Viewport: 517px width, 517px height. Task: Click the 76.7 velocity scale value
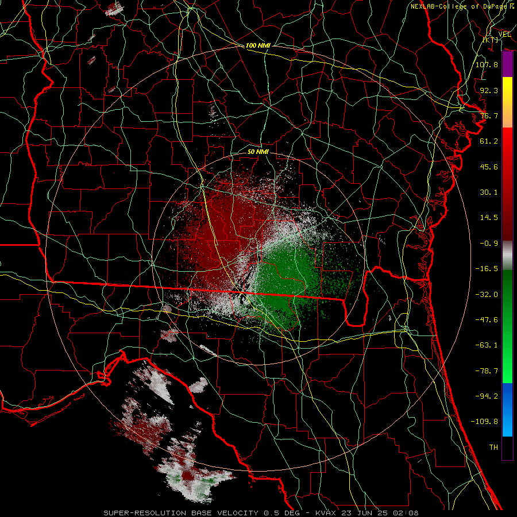point(489,115)
